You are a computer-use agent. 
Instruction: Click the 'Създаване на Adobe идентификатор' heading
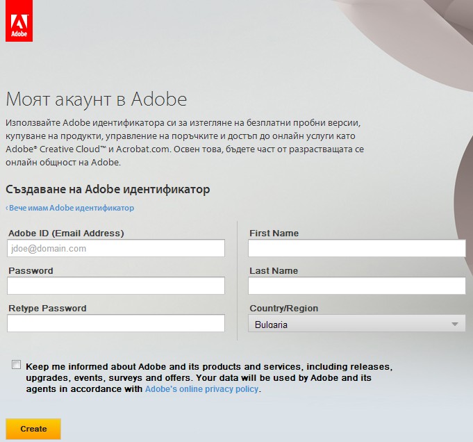pos(108,189)
